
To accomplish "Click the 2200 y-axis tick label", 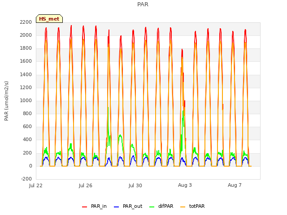I will tap(26, 22).
